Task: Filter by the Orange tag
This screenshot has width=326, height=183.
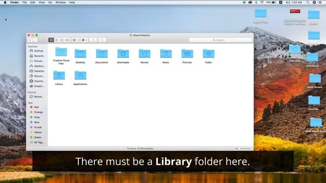Action: (x=36, y=112)
